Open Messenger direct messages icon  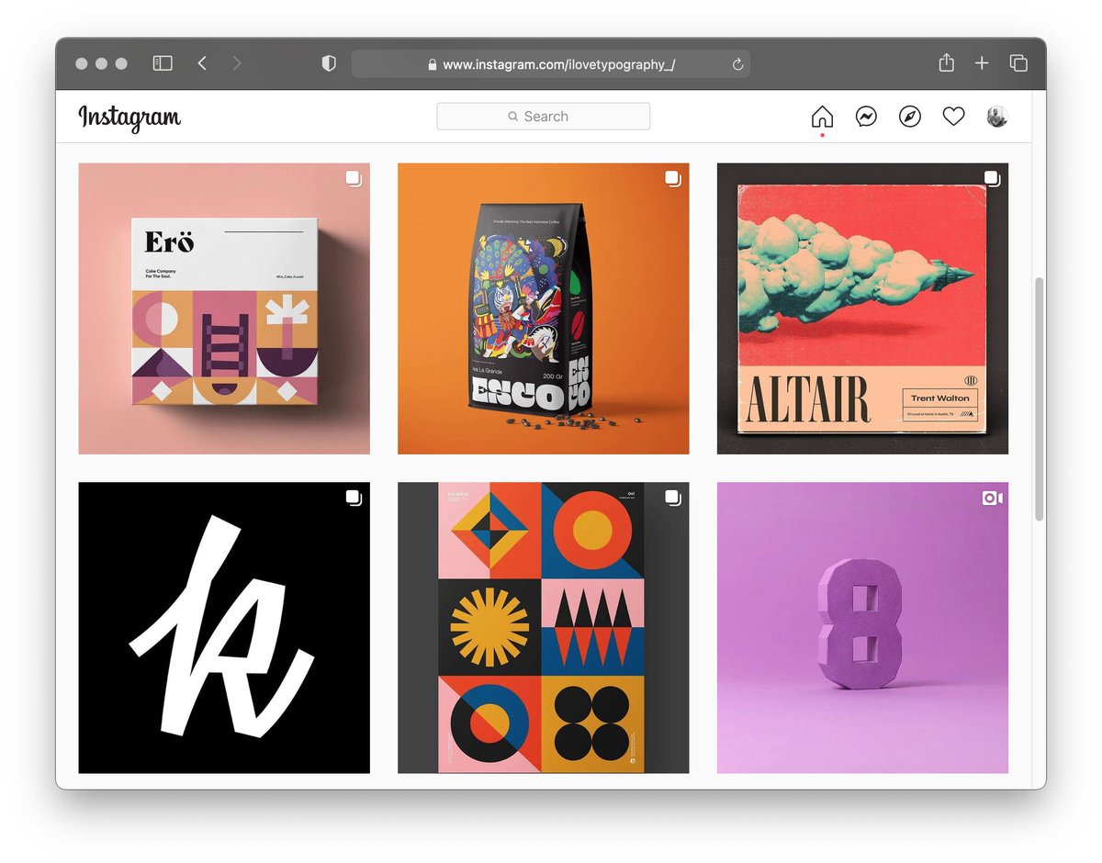pos(866,117)
